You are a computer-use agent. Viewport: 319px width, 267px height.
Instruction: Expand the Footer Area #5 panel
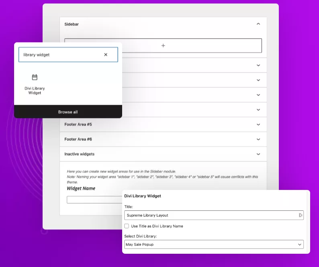tap(258, 124)
